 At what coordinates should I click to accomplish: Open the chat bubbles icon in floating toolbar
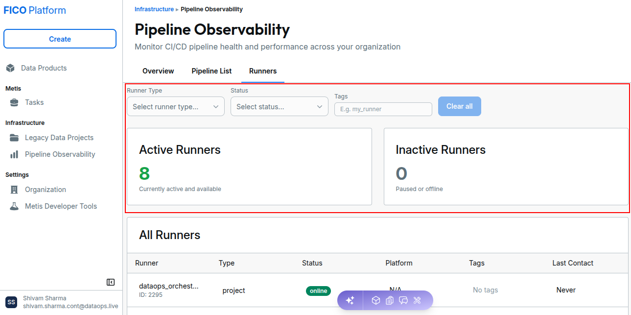[x=403, y=301]
